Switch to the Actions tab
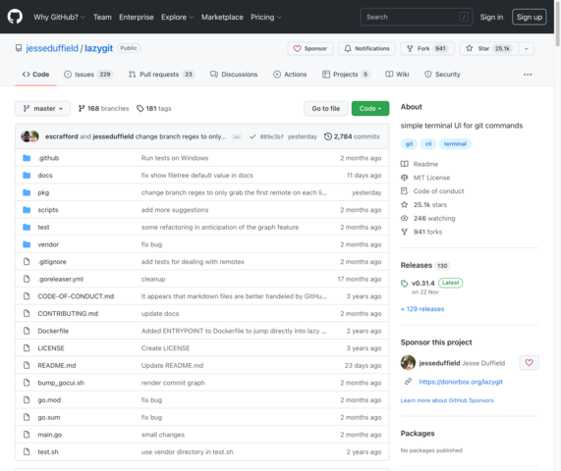 tap(290, 75)
